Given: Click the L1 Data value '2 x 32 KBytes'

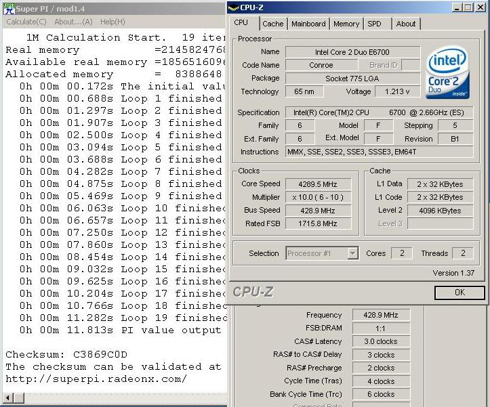Looking at the screenshot, I should point(440,184).
